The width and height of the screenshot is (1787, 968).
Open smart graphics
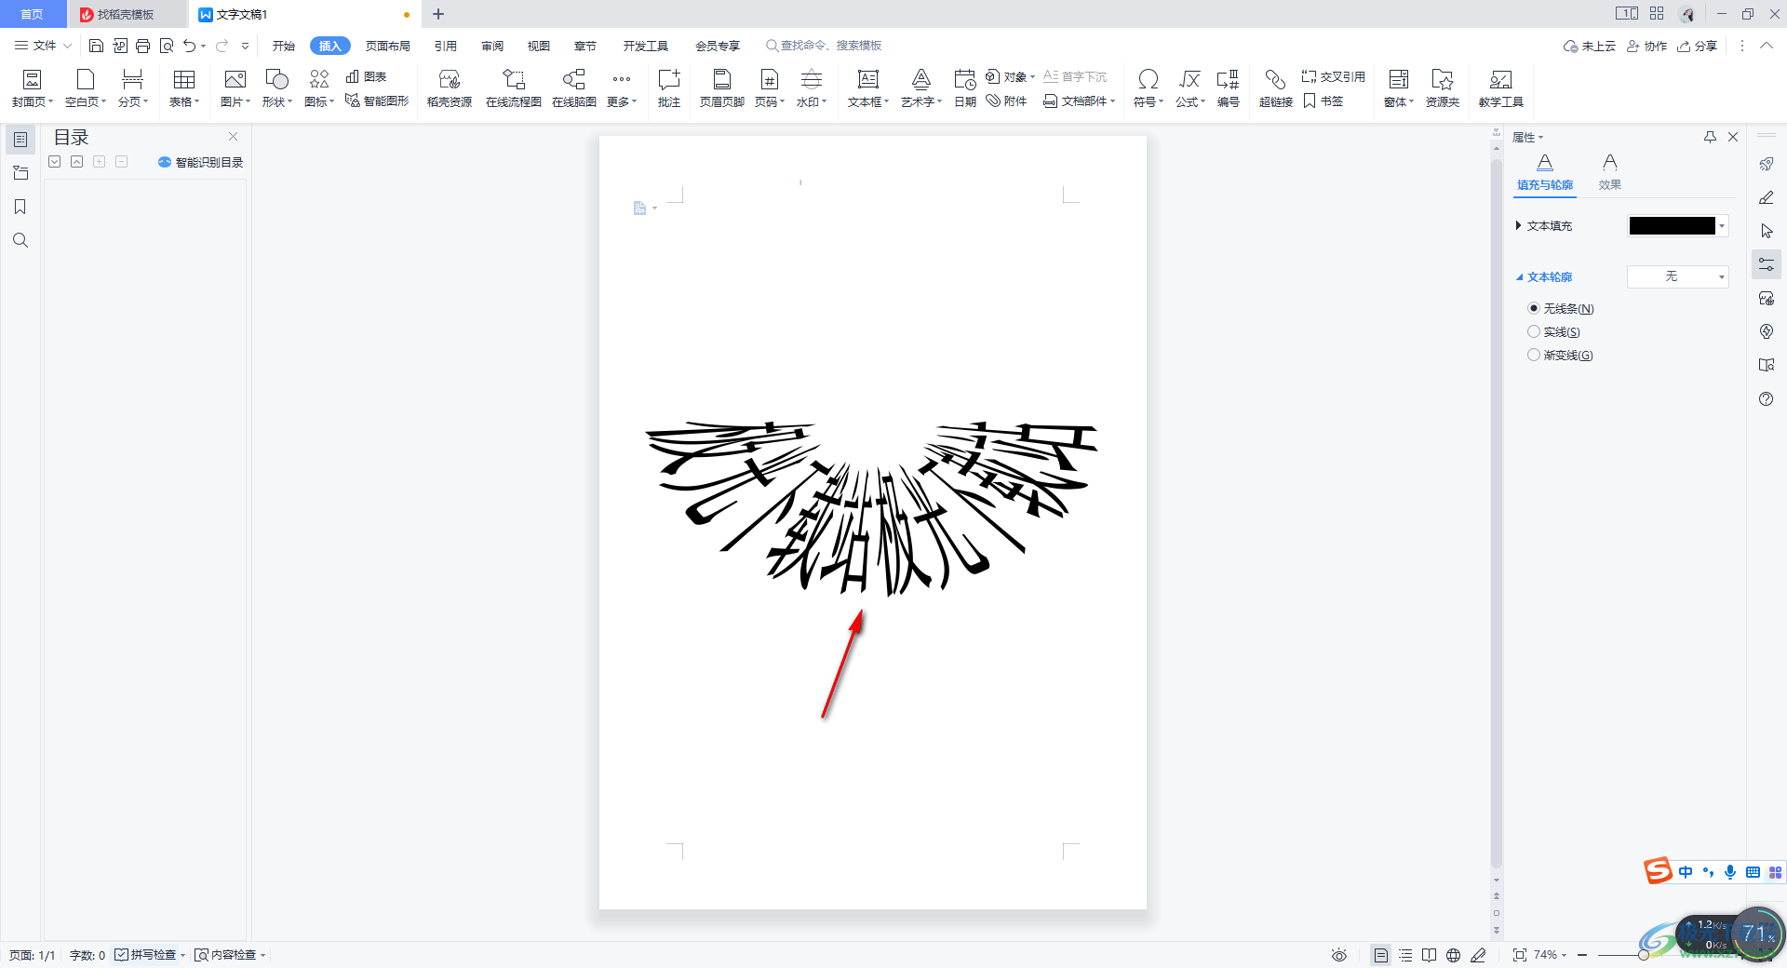tap(377, 101)
